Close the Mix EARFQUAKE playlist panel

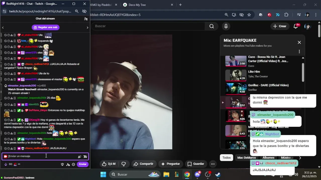point(299,42)
